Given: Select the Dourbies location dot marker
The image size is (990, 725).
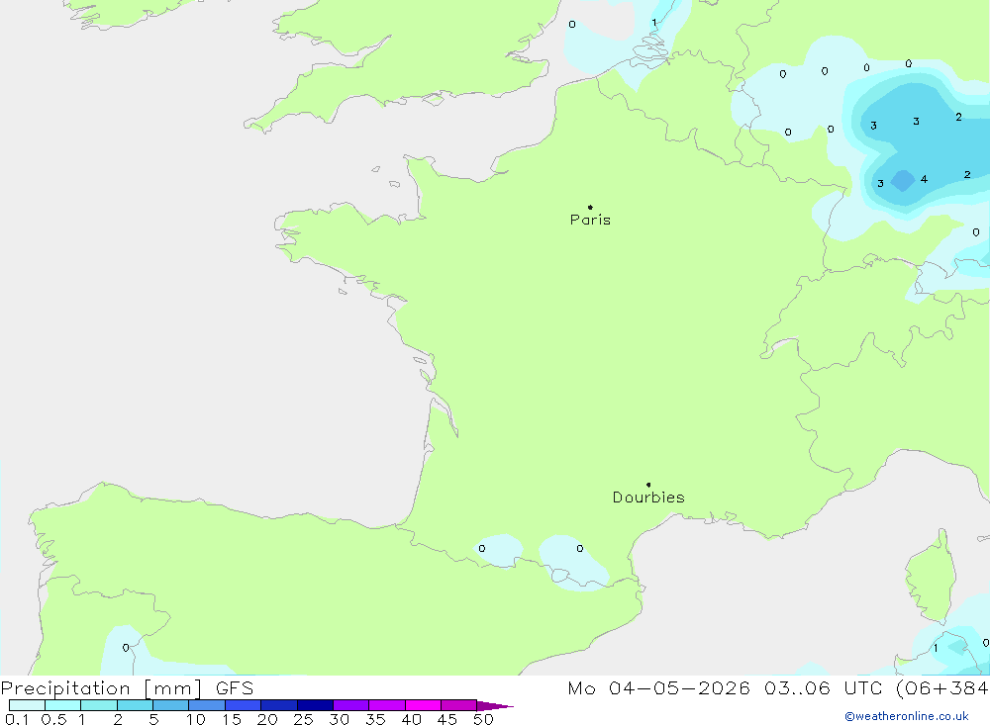Looking at the screenshot, I should coord(648,485).
